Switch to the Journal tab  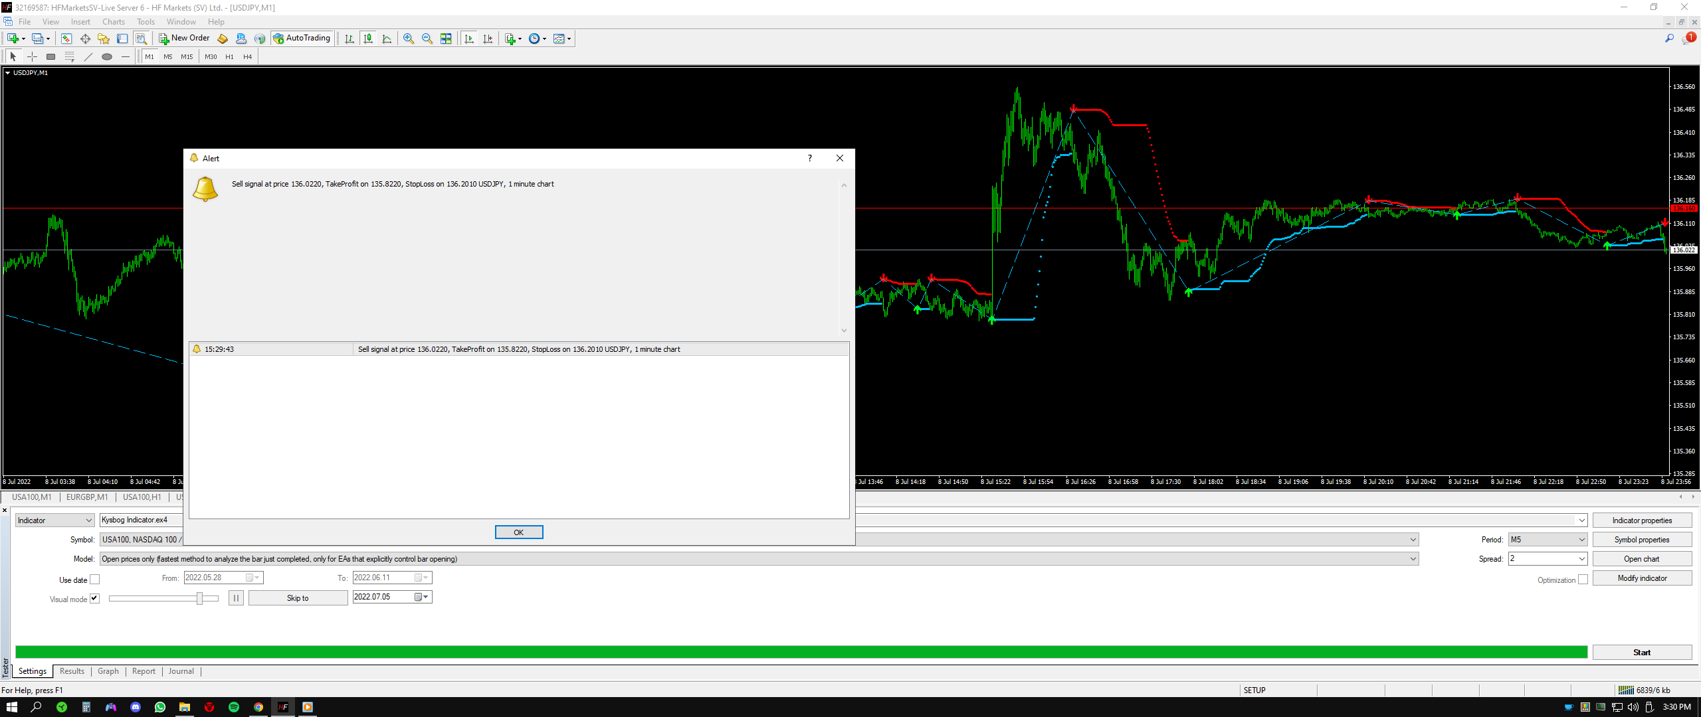click(x=181, y=671)
